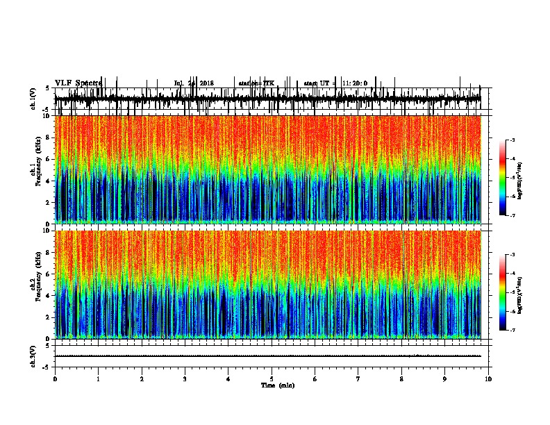This screenshot has width=550, height=425.
Task: Click the time axis tick label '10'
Action: (x=488, y=379)
